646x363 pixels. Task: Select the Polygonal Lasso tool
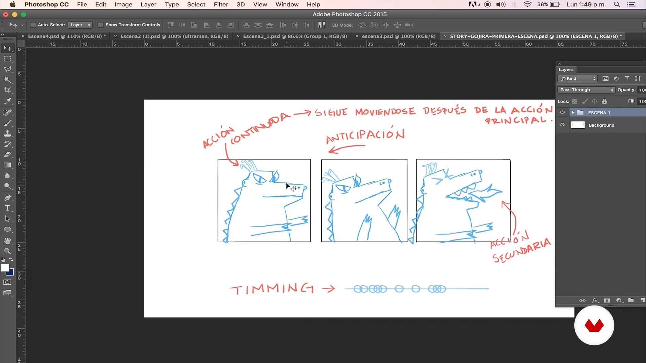pos(8,69)
